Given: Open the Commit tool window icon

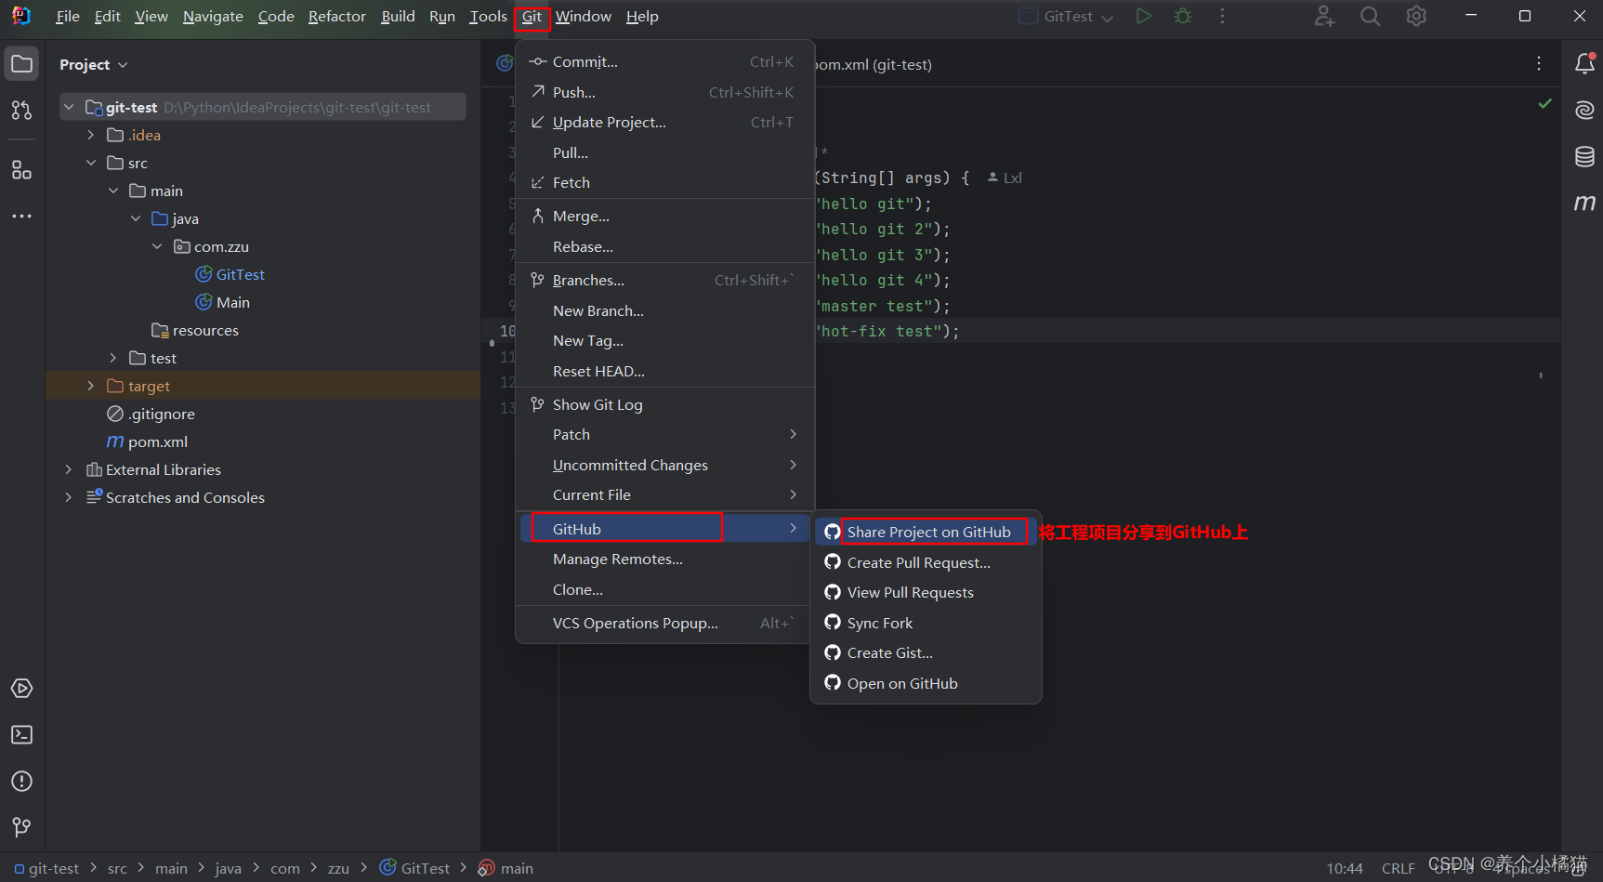Looking at the screenshot, I should [22, 111].
